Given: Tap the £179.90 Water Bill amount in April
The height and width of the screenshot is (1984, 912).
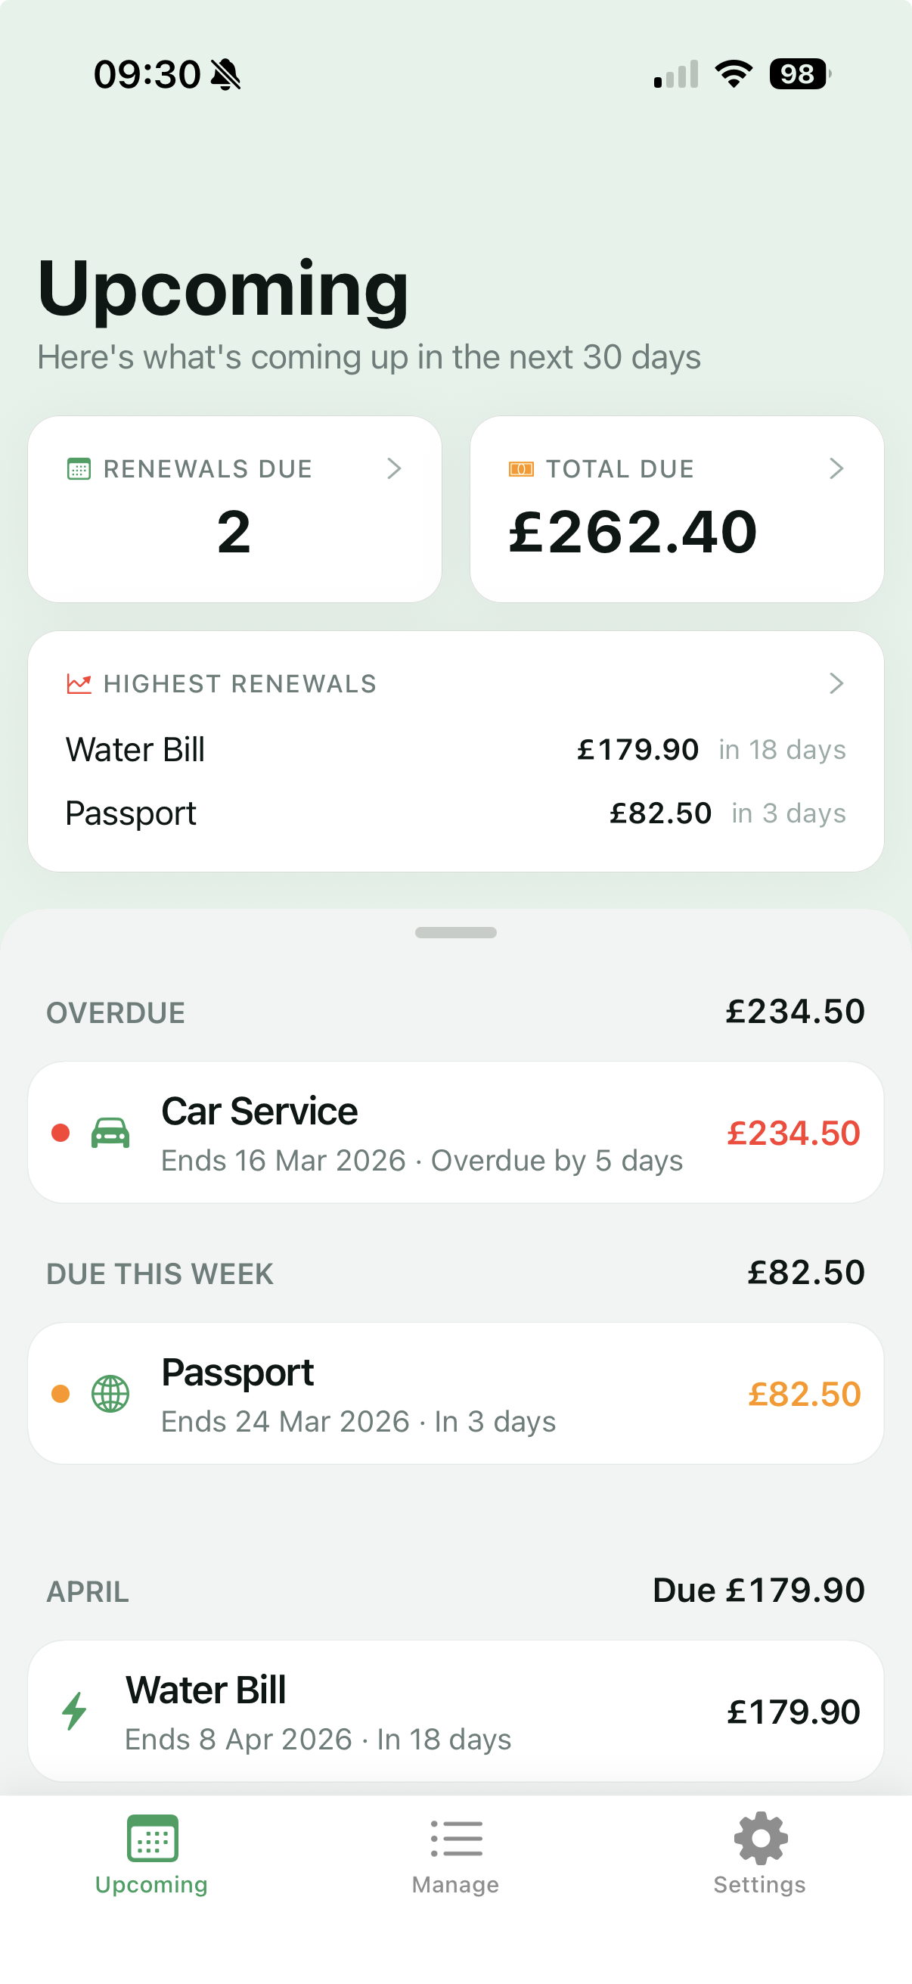Looking at the screenshot, I should click(793, 1712).
